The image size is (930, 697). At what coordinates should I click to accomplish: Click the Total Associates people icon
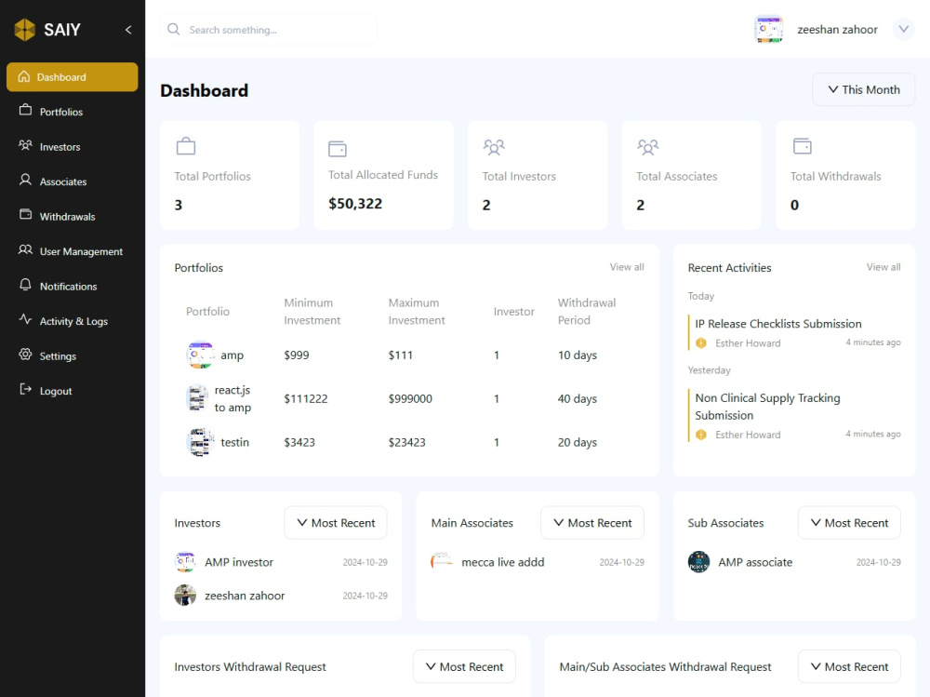[647, 147]
